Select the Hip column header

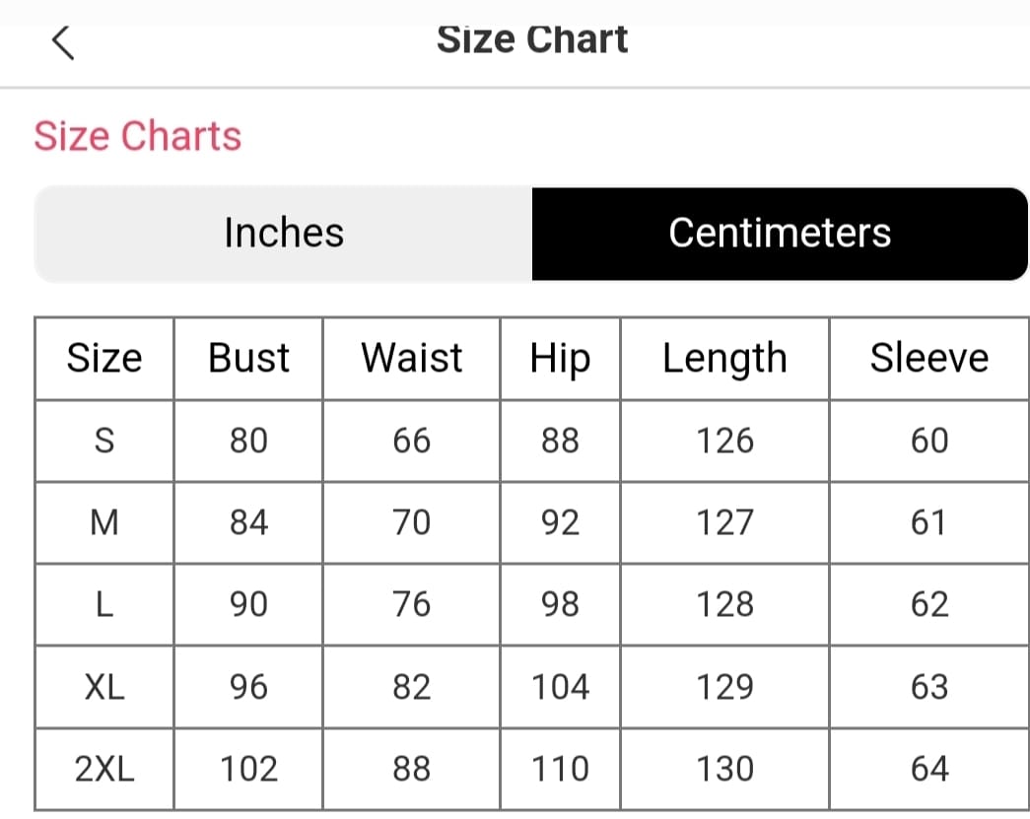[560, 359]
